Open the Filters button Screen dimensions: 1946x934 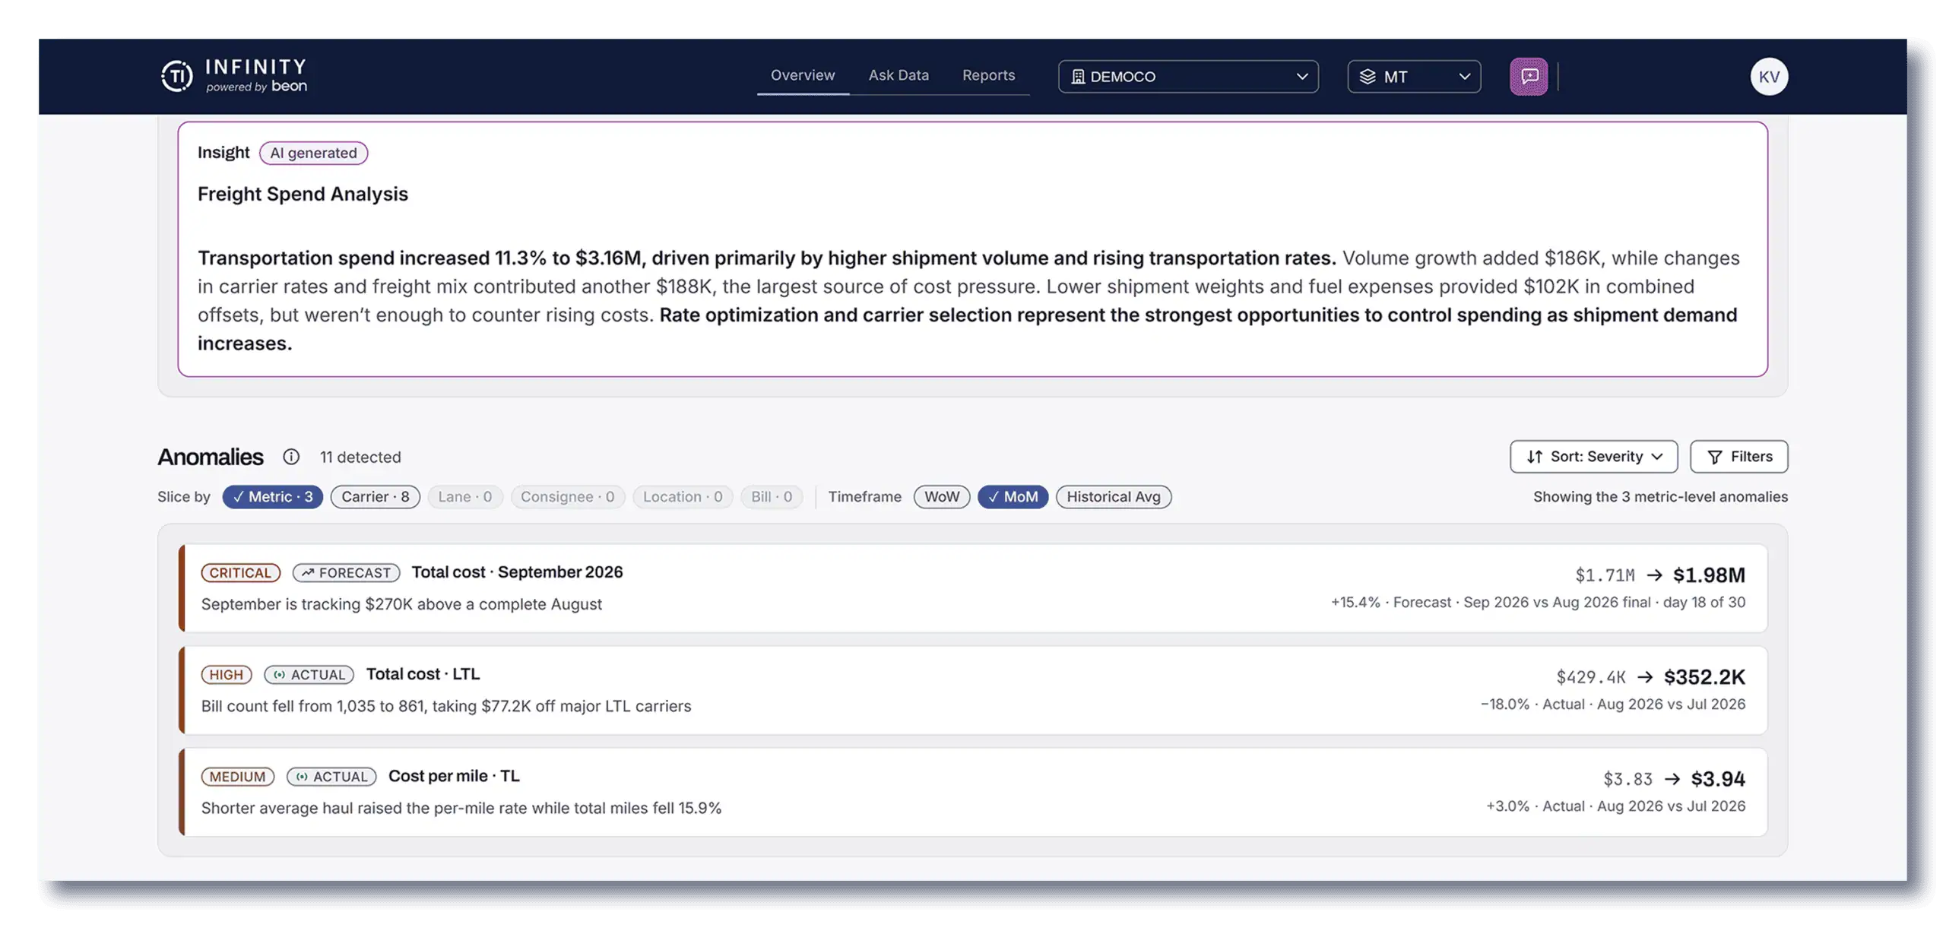[x=1738, y=456]
